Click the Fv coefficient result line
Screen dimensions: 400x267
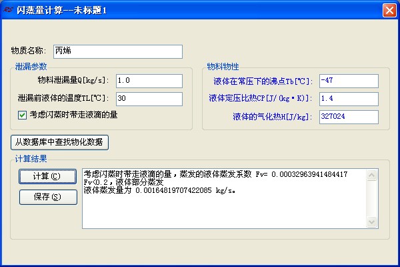pos(215,174)
